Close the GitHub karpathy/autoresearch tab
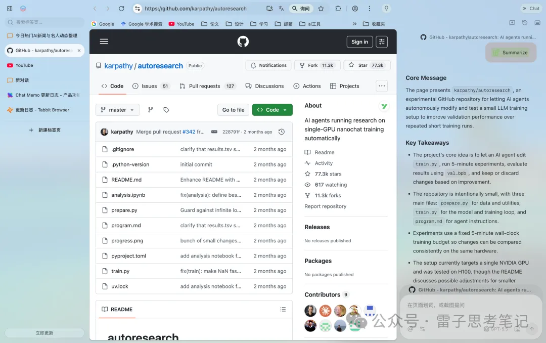The width and height of the screenshot is (546, 343). [79, 51]
